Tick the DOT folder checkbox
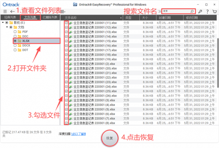The width and height of the screenshot is (219, 148). tap(15, 50)
